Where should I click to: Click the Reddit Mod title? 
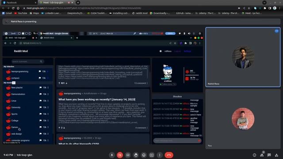tap(21, 51)
